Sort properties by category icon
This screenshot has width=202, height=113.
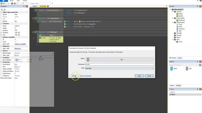tap(2, 10)
